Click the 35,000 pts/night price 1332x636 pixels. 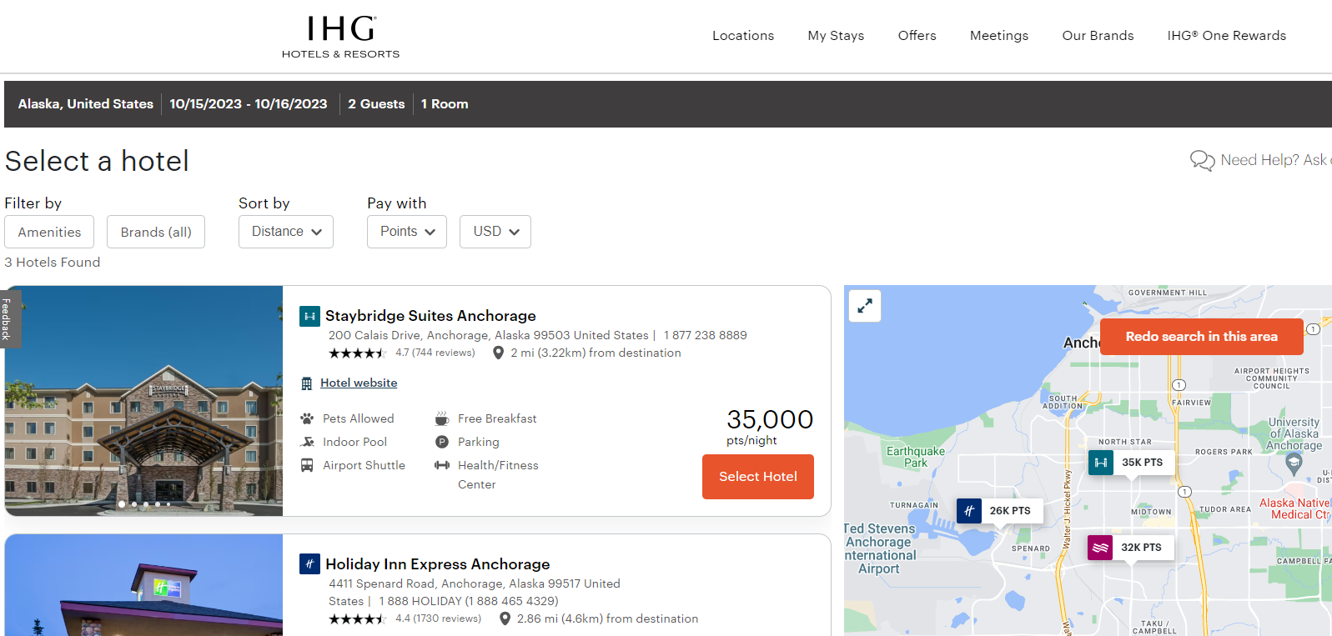769,426
